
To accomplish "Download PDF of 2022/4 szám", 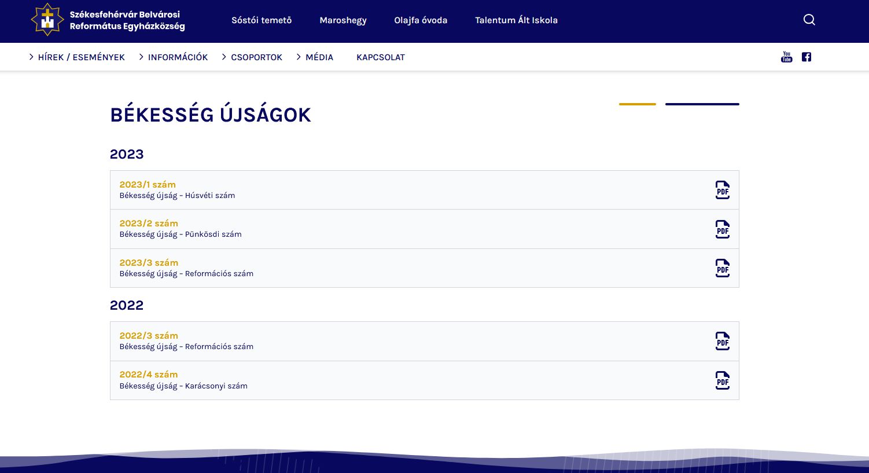I will pos(723,380).
